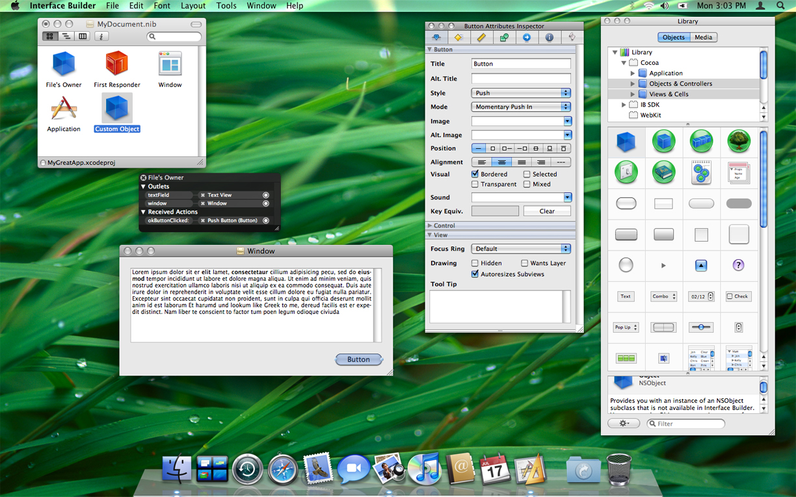Open the Layout menu

[x=193, y=6]
